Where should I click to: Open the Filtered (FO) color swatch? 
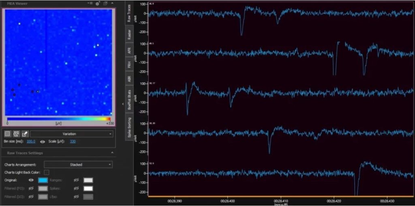(x=43, y=189)
